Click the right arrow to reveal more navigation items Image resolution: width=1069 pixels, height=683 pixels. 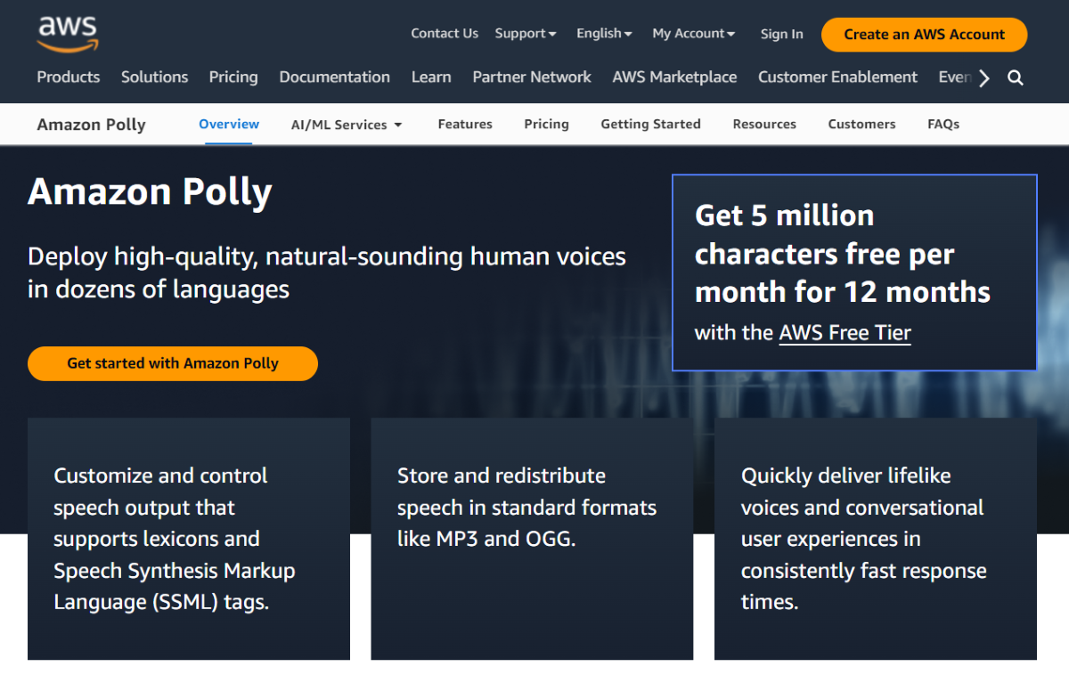click(x=983, y=78)
